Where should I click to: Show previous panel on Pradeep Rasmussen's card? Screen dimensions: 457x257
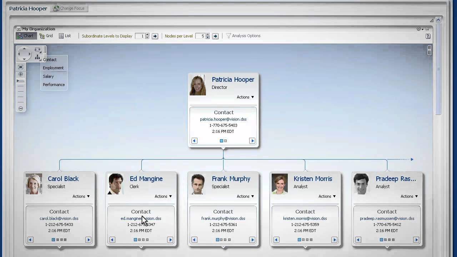coord(358,240)
